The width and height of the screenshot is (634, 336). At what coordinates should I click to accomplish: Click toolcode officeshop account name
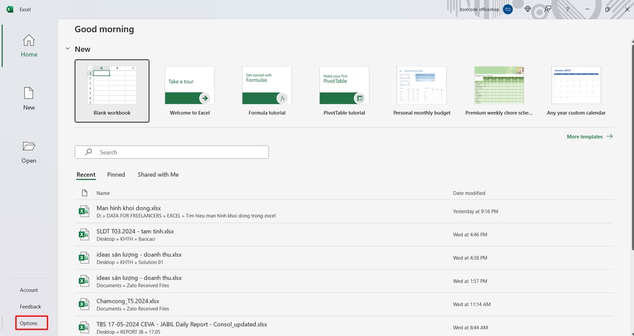pos(480,9)
